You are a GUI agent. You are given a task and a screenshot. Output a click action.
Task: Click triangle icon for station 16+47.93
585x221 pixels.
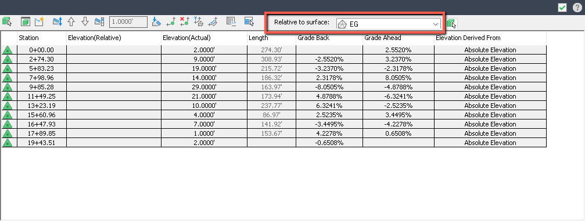tap(7, 124)
